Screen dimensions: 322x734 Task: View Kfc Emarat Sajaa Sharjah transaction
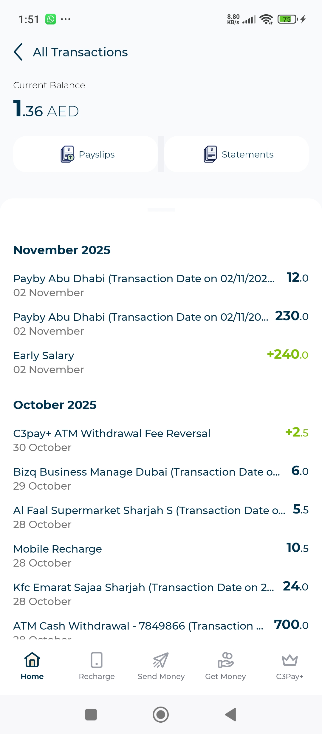(161, 594)
